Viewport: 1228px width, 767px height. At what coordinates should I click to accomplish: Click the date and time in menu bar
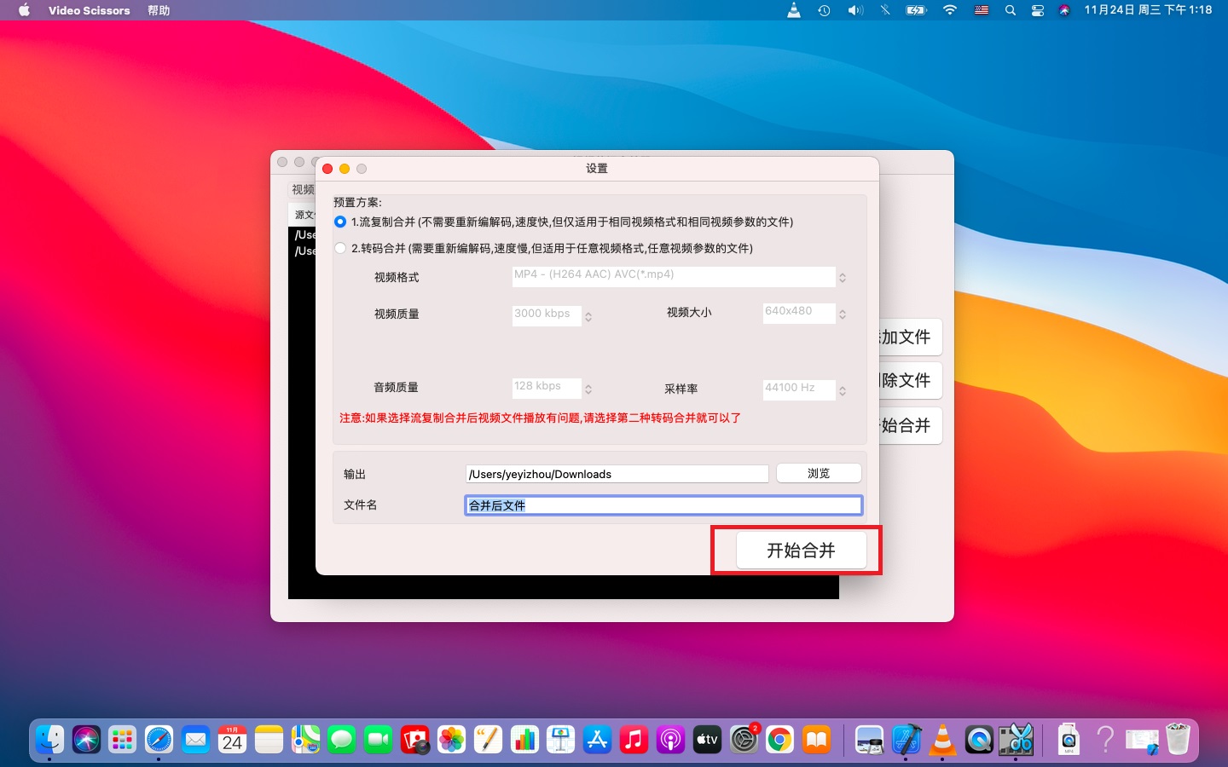(x=1148, y=10)
